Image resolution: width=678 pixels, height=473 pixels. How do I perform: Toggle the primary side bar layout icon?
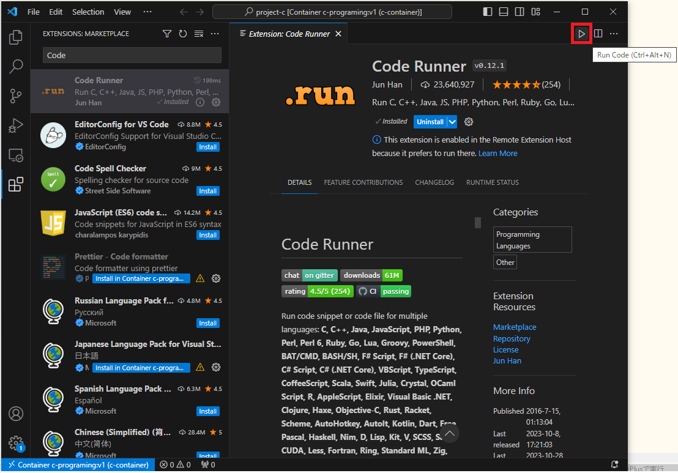click(488, 12)
